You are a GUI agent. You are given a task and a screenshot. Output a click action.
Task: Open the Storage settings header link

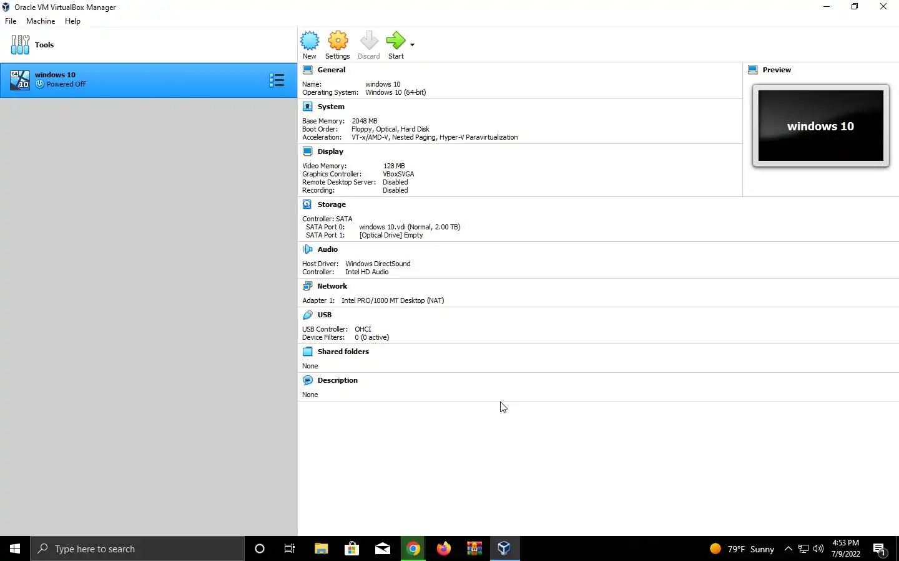click(332, 204)
